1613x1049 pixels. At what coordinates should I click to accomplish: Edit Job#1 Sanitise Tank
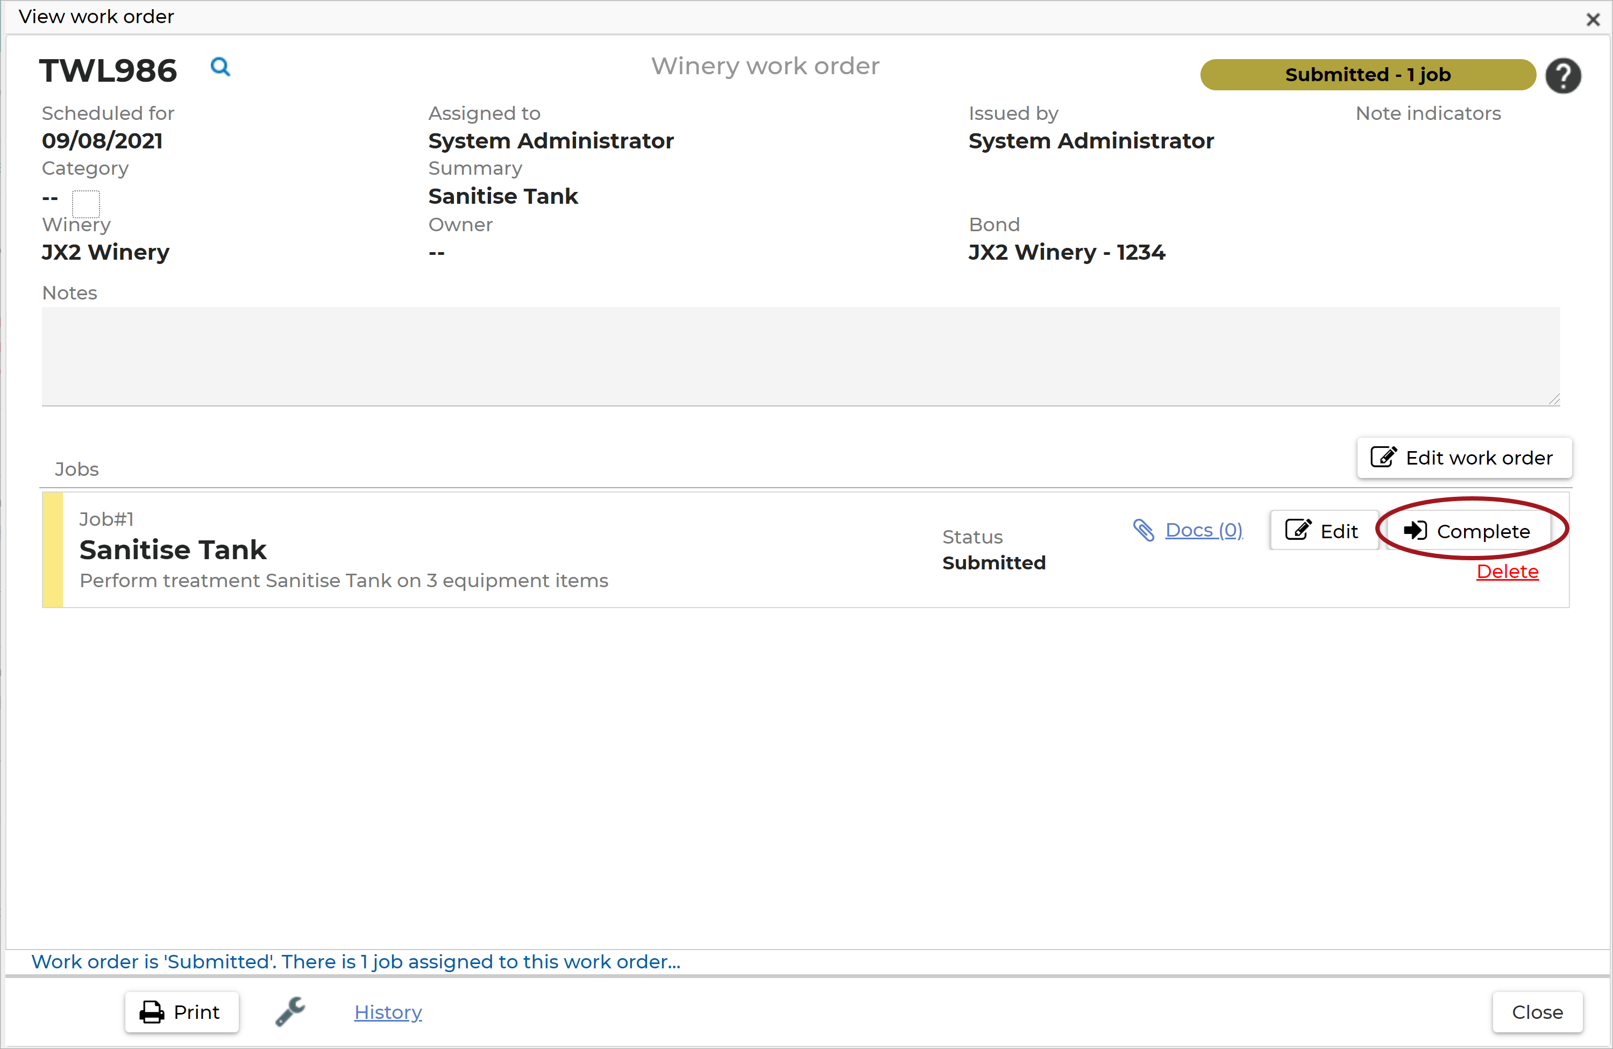[1323, 531]
